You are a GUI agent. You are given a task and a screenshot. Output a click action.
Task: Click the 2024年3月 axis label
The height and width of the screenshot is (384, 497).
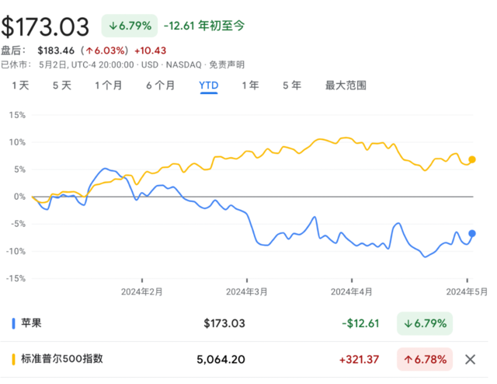pyautogui.click(x=246, y=291)
